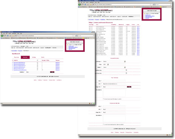The width and height of the screenshot is (175, 139).
Task: Click into your link Description text area
Action: 114,93
